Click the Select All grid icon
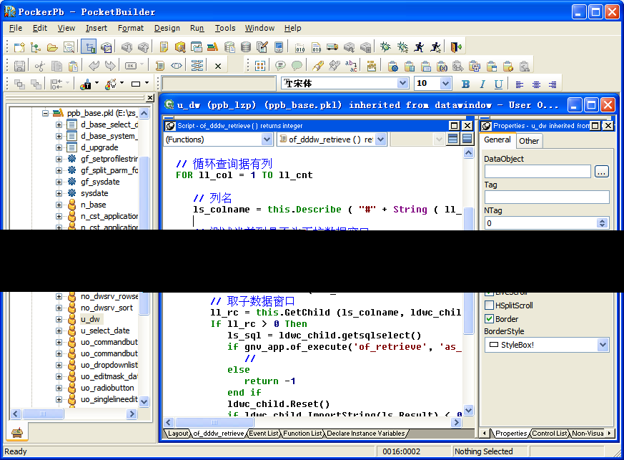The width and height of the screenshot is (624, 460). tap(260, 66)
